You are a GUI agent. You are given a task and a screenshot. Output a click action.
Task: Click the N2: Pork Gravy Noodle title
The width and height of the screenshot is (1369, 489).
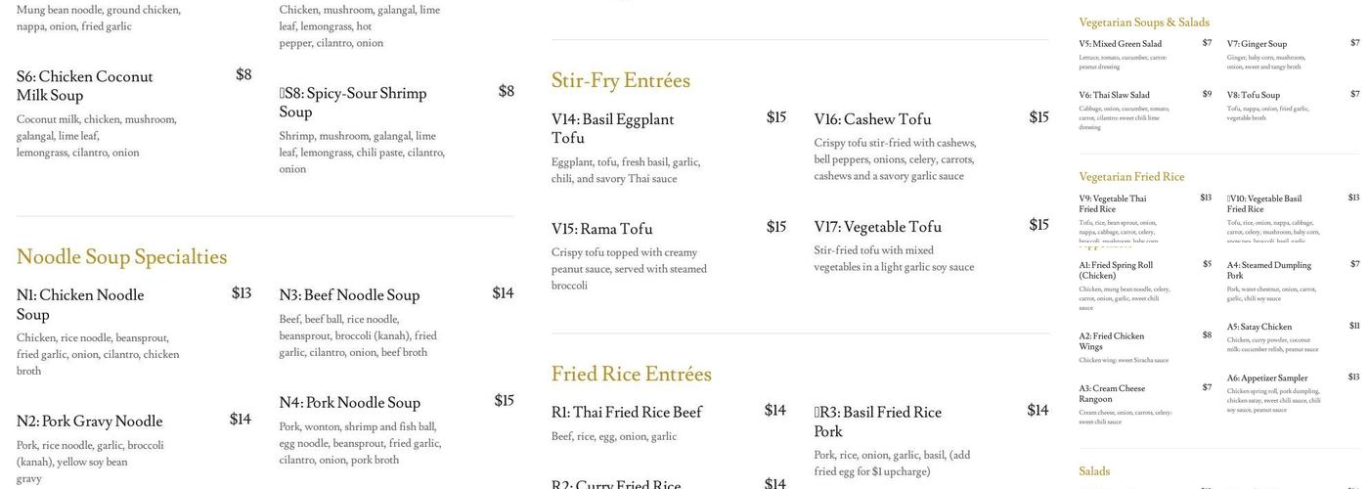coord(89,422)
